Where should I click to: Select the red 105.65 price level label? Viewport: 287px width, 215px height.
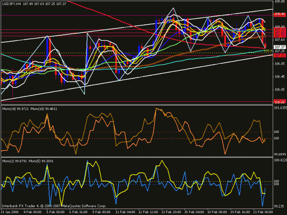pos(280,101)
